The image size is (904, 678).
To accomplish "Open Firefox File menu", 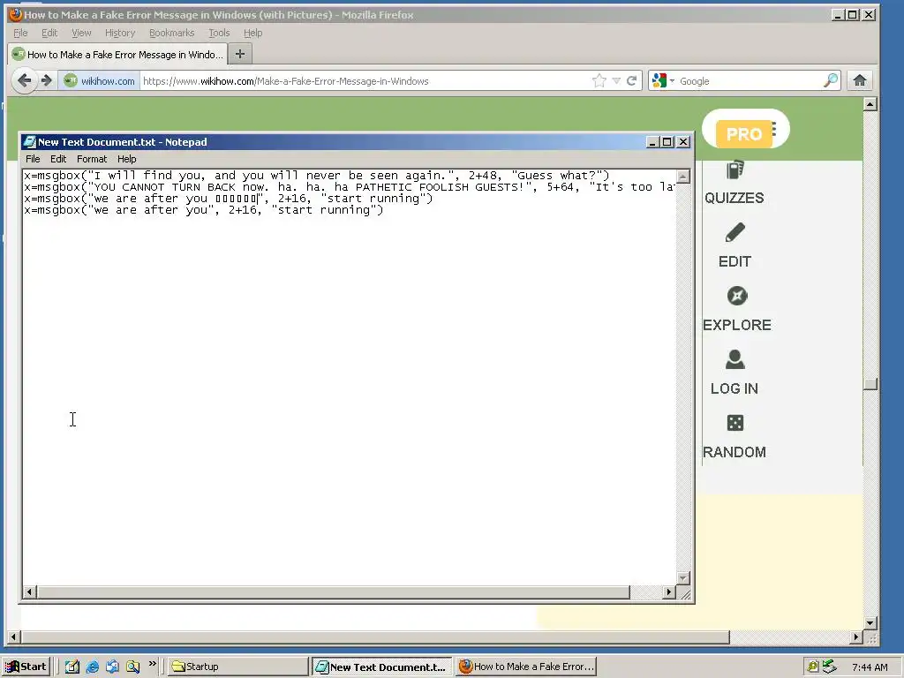I will click(x=20, y=33).
